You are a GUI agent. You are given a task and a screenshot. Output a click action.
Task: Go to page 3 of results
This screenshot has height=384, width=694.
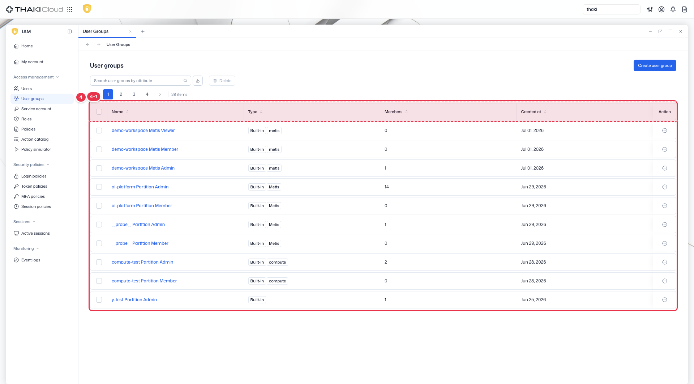[x=134, y=94]
